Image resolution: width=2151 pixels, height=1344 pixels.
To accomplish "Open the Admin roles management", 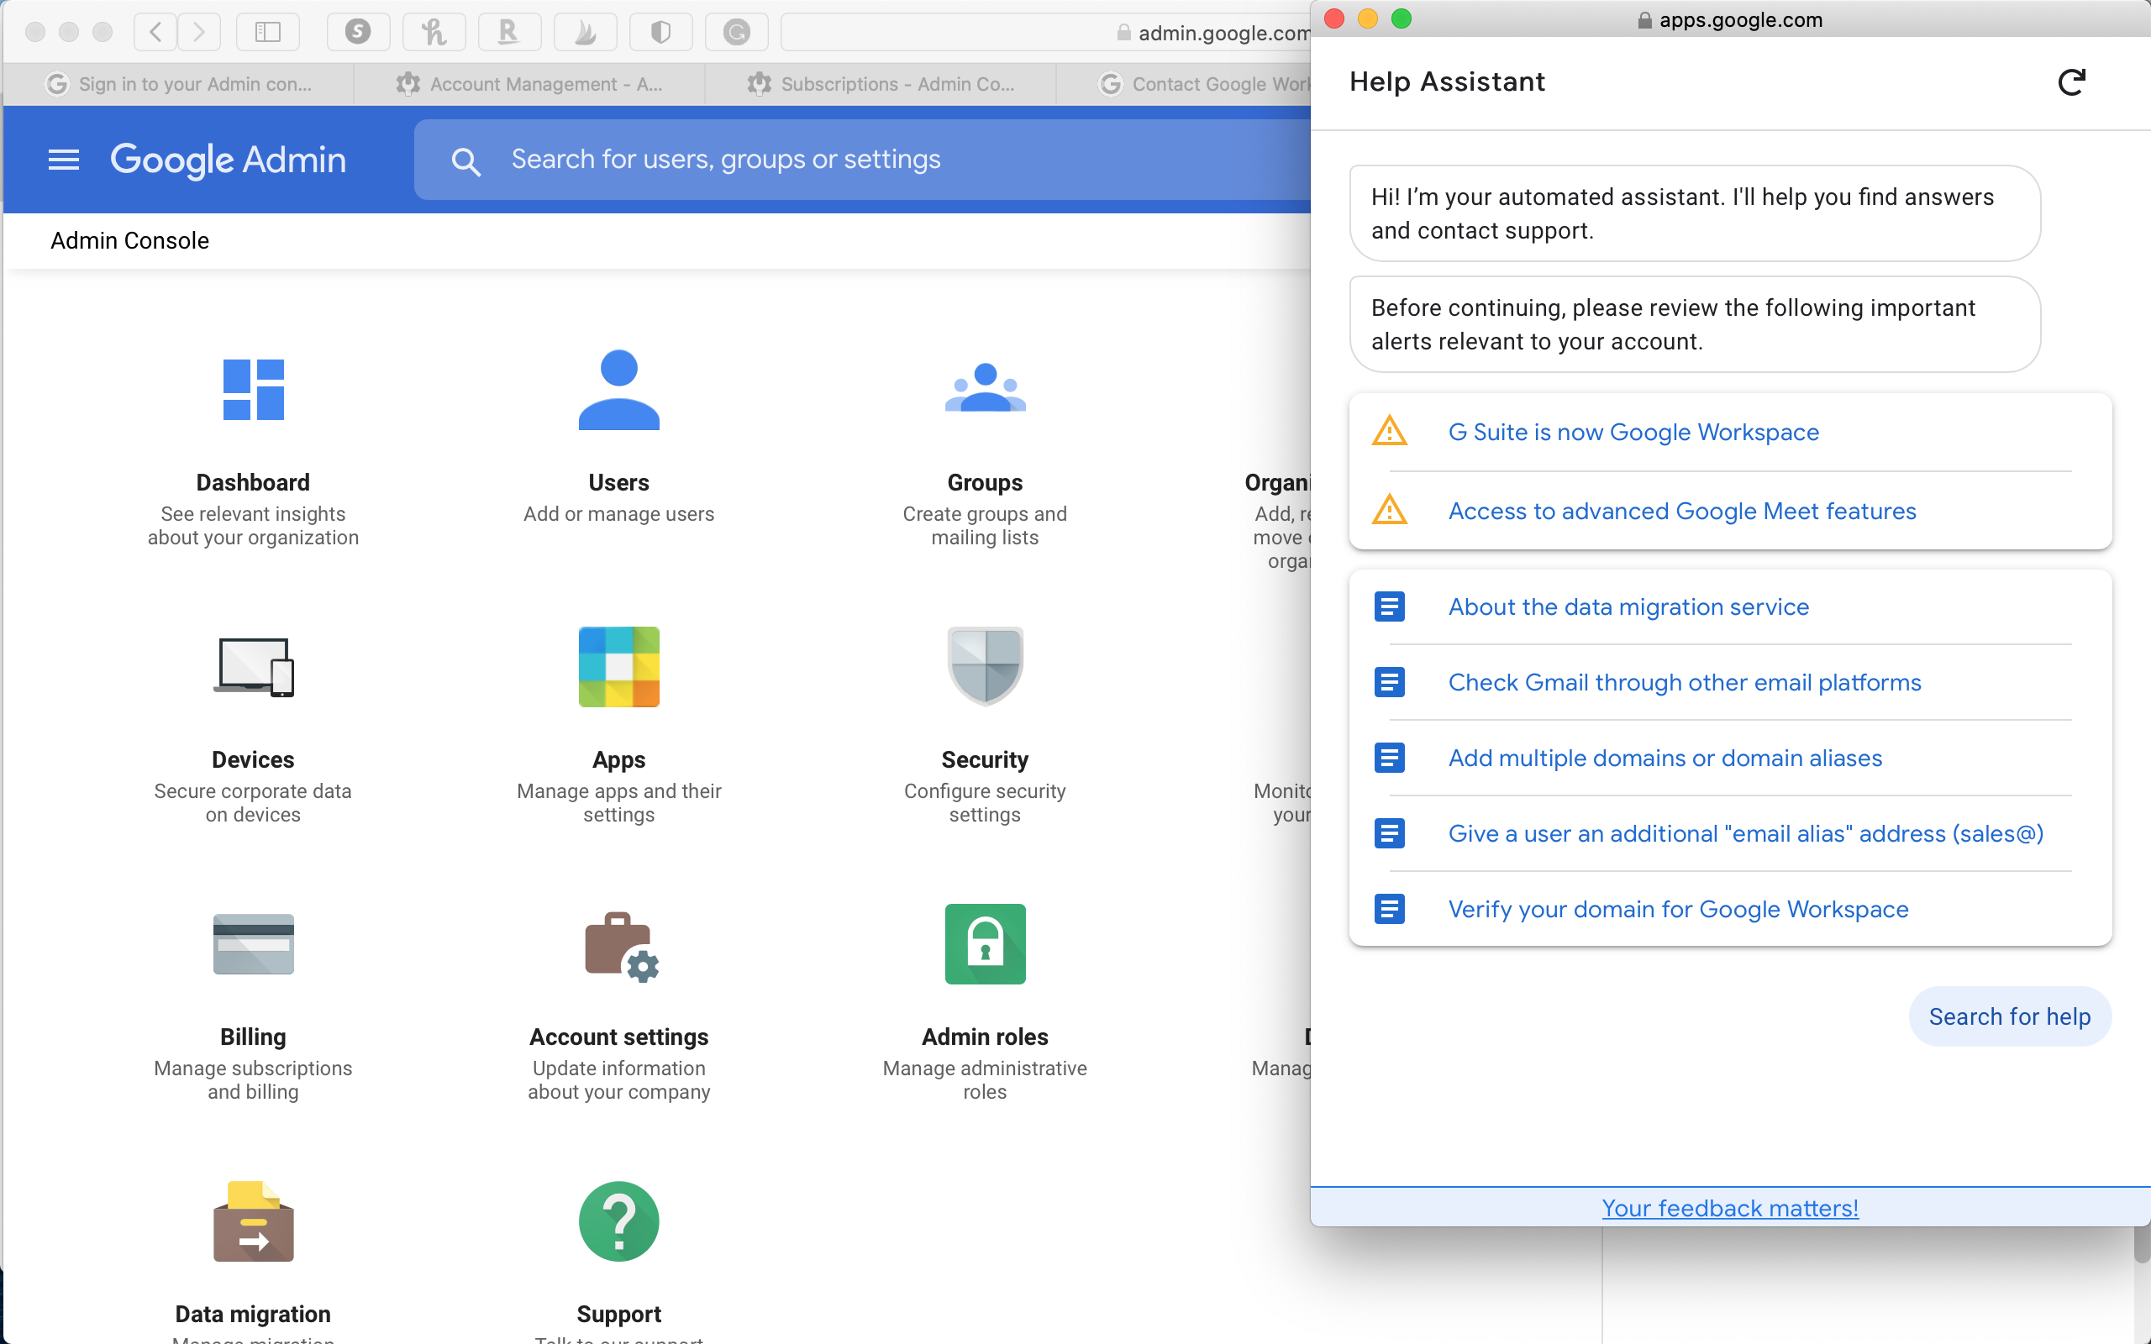I will (x=985, y=999).
